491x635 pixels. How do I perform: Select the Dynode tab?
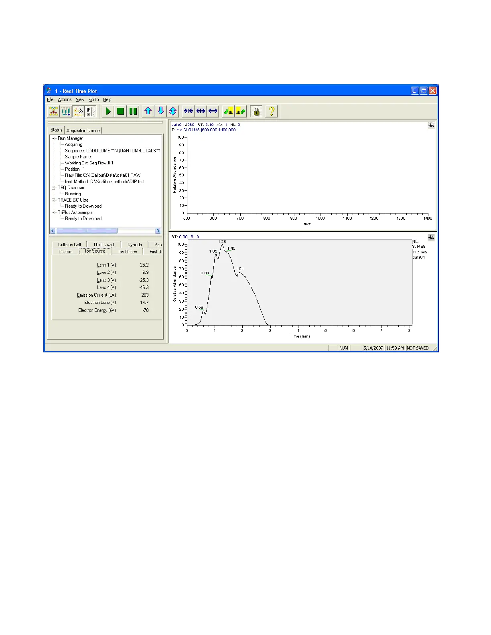(135, 245)
